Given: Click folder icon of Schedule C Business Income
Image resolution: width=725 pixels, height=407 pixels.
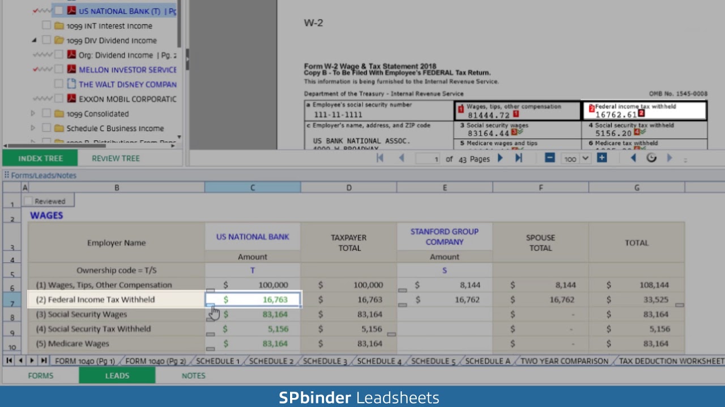Looking at the screenshot, I should (59, 128).
